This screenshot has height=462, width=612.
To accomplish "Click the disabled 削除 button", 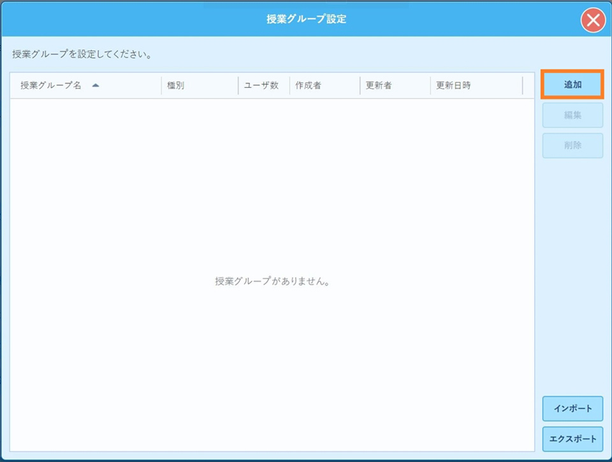I will tap(572, 145).
